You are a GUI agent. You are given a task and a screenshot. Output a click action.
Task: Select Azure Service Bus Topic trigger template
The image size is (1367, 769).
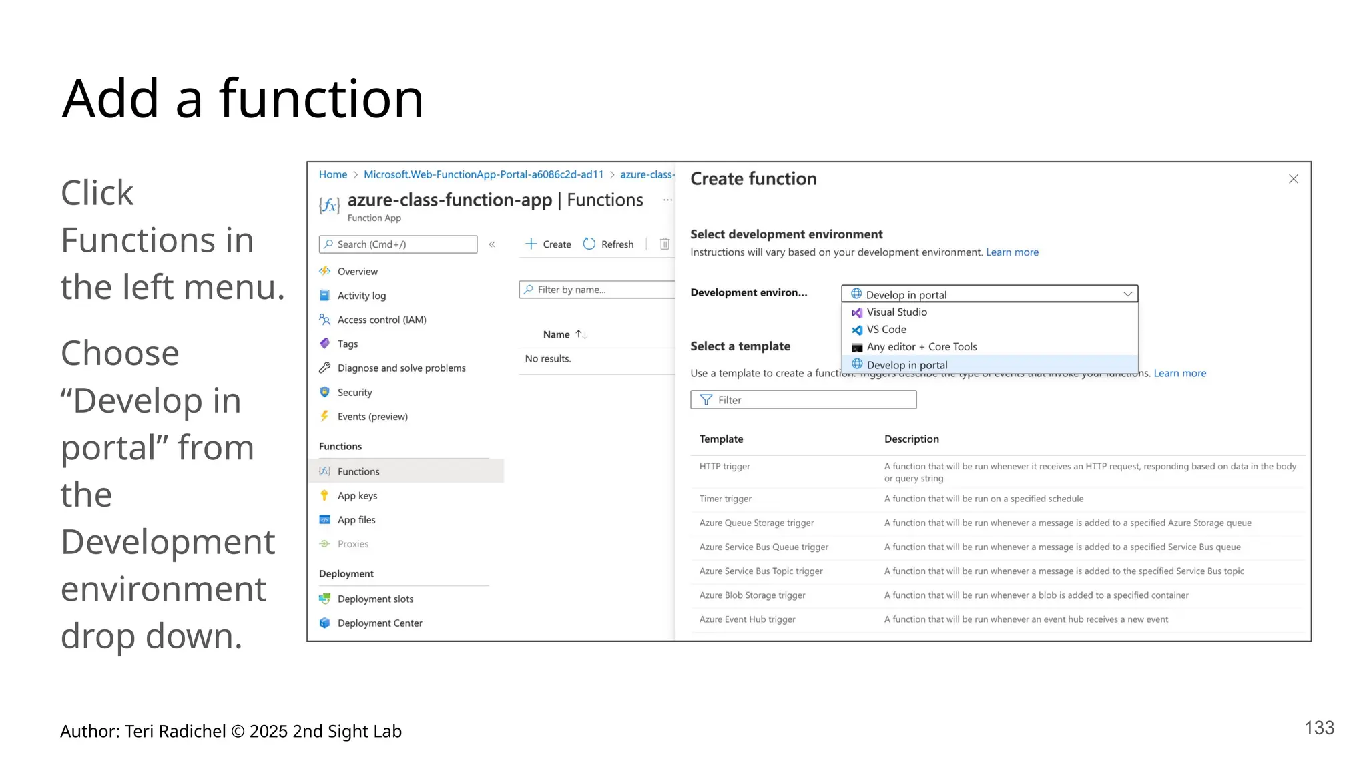point(998,571)
